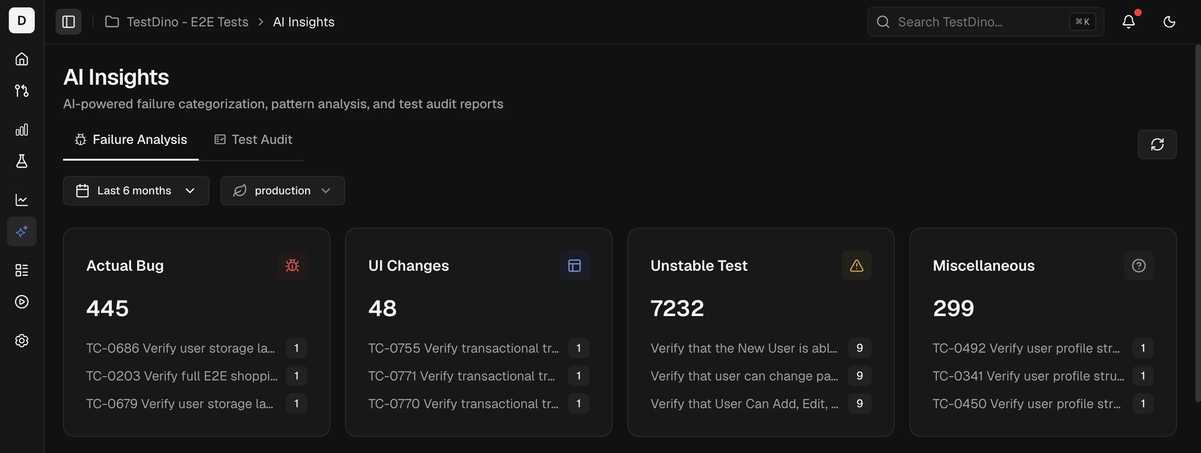1201x453 pixels.
Task: Open pull requests icon in sidebar
Action: (22, 90)
